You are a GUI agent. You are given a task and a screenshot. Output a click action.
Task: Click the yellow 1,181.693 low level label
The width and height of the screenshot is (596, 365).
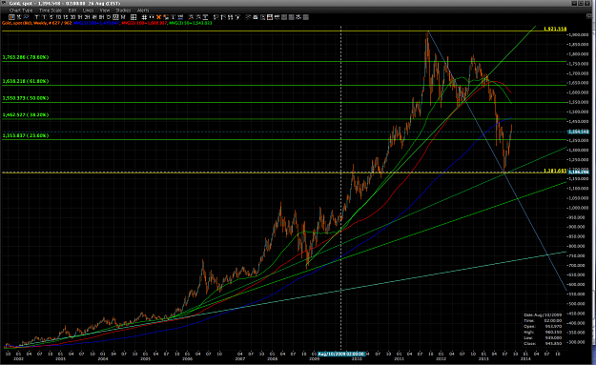click(x=555, y=171)
